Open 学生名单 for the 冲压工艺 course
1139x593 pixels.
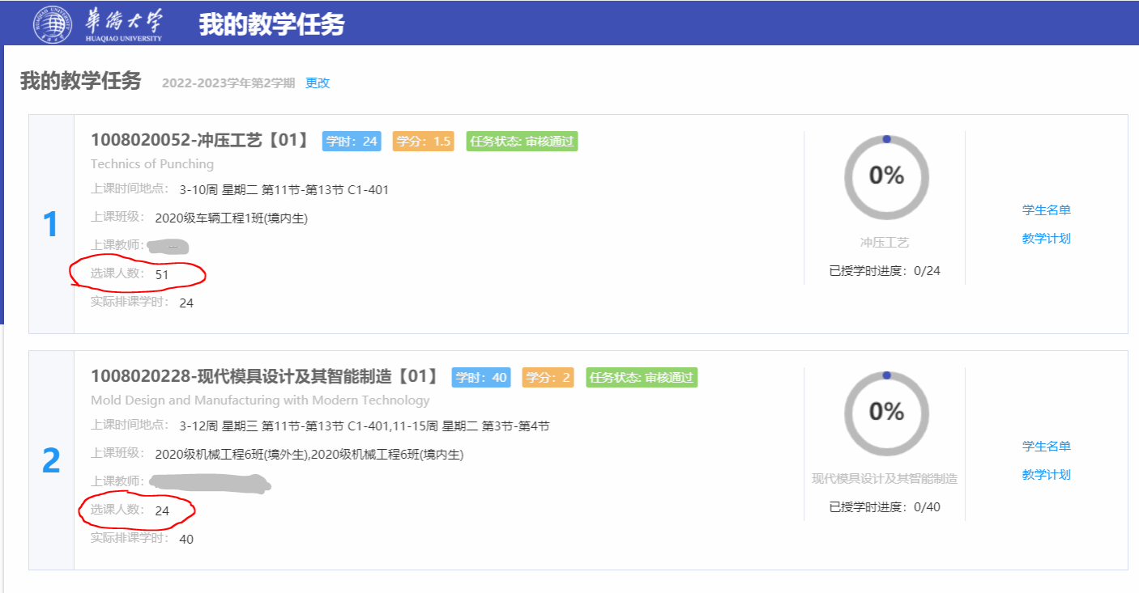coord(1046,210)
